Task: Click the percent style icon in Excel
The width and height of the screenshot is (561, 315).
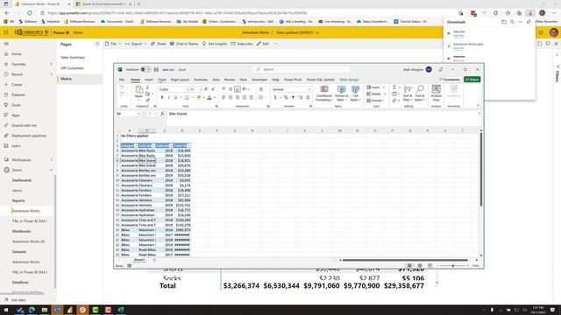Action: click(x=286, y=97)
